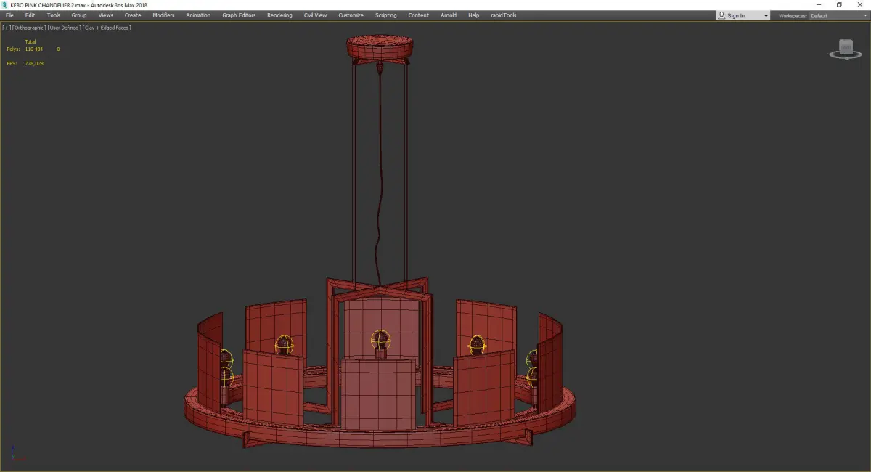Image resolution: width=871 pixels, height=472 pixels.
Task: Open the Edit menu
Action: (x=30, y=15)
